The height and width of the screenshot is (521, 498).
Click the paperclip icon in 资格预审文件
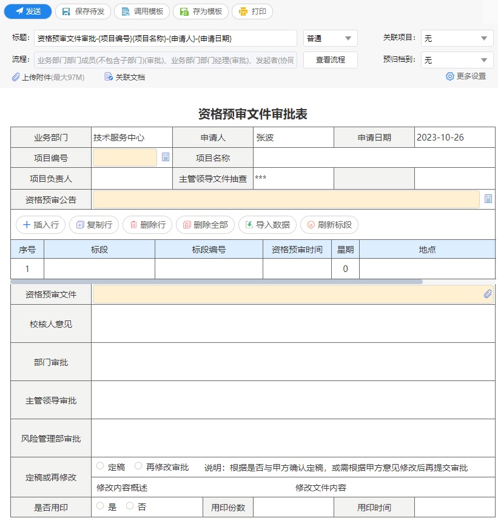(x=488, y=294)
